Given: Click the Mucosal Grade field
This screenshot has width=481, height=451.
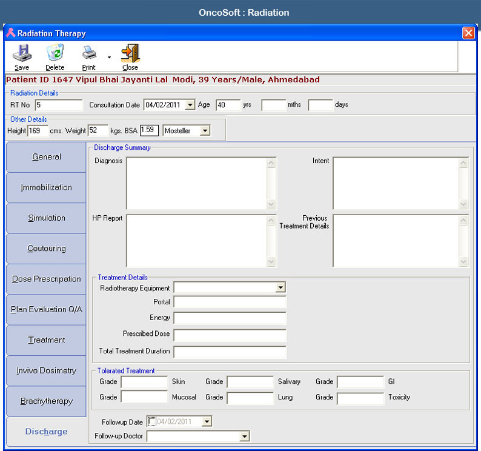Looking at the screenshot, I should click(x=144, y=396).
